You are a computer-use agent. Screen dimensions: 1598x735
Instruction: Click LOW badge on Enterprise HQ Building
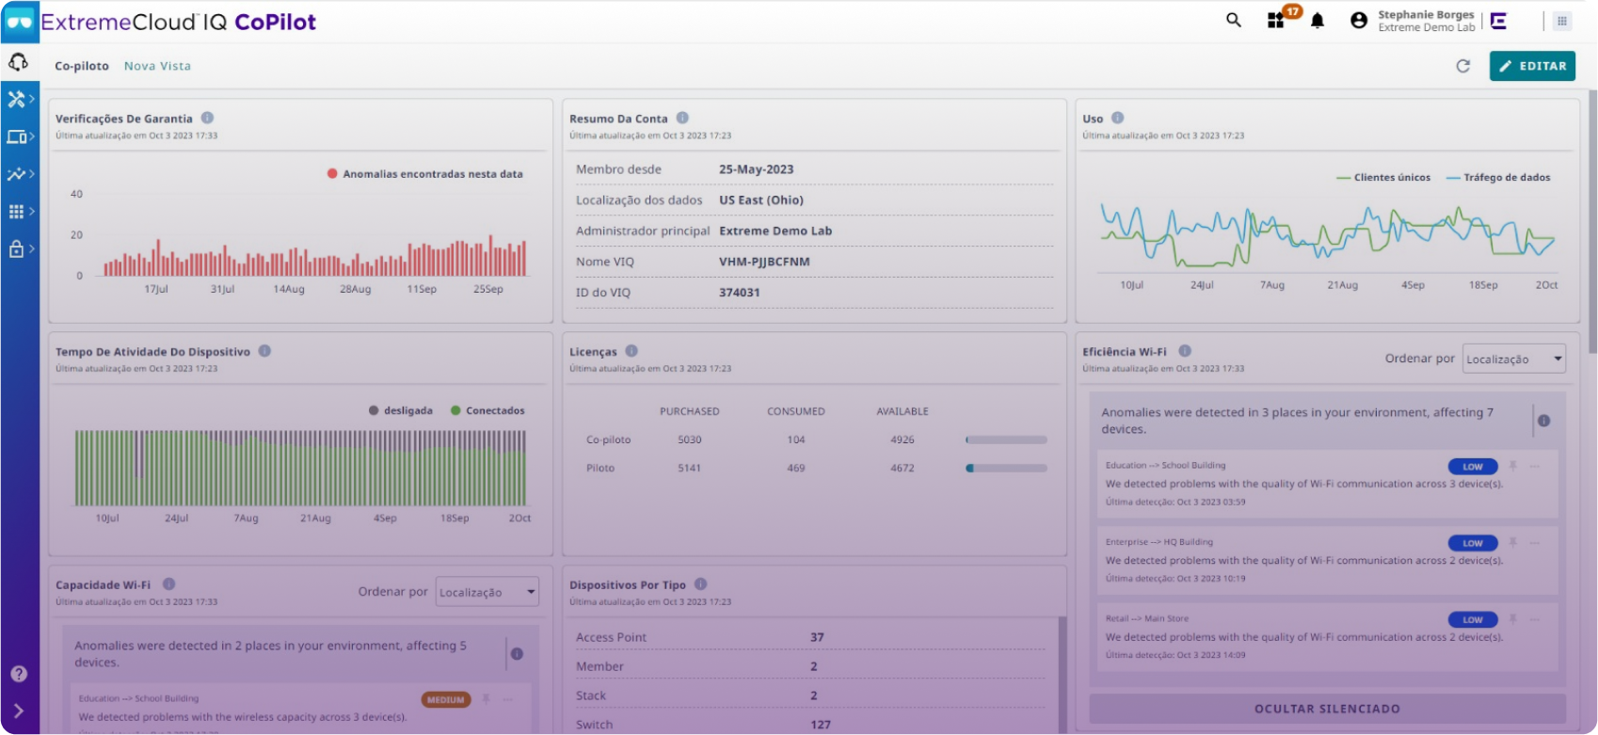coord(1473,543)
